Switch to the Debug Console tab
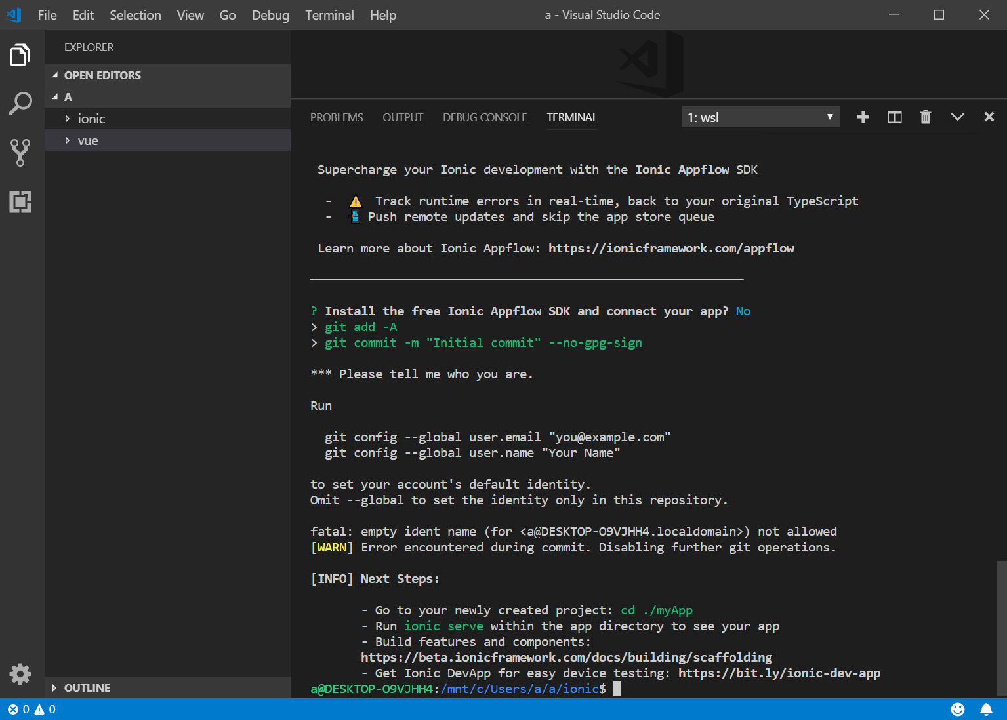Viewport: 1007px width, 720px height. click(x=485, y=117)
